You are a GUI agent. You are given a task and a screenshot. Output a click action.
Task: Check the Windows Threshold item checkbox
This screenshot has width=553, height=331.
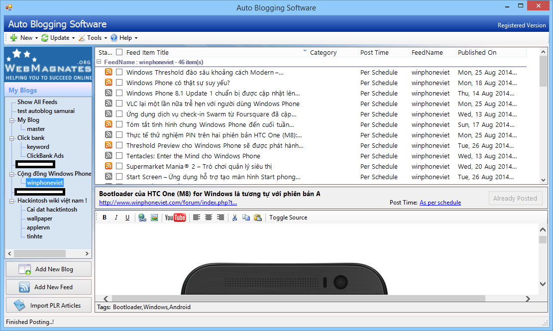(x=119, y=72)
